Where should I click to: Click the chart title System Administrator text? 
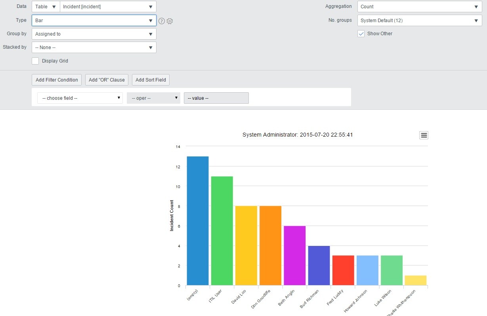coord(298,135)
